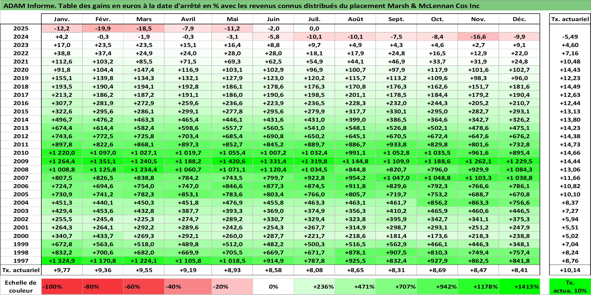
Task: Select cell 0,0 in July 2025
Action: click(x=314, y=29)
